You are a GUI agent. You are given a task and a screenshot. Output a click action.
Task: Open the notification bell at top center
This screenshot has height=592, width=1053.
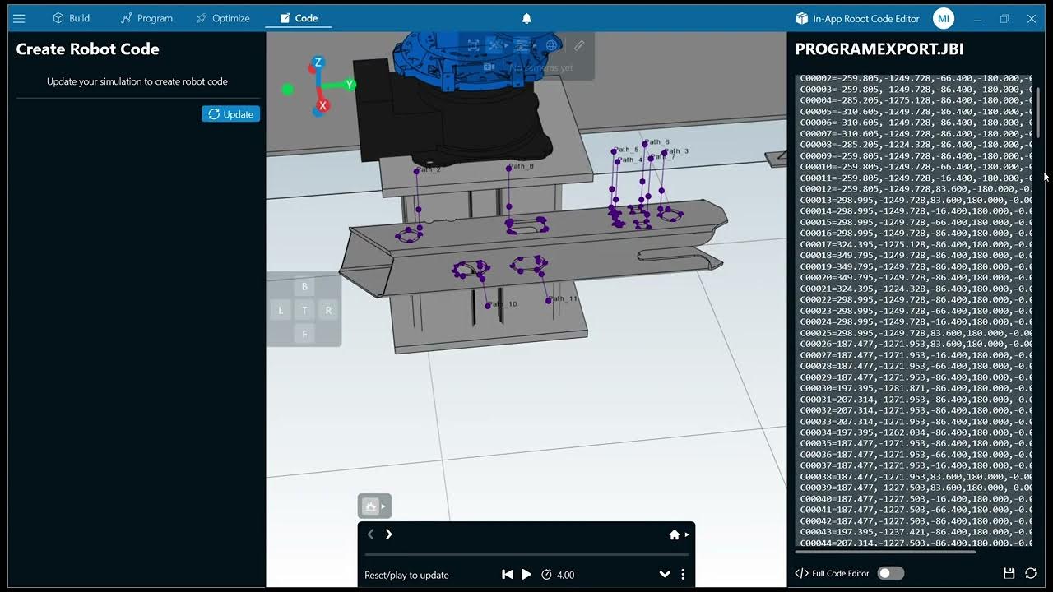tap(526, 17)
